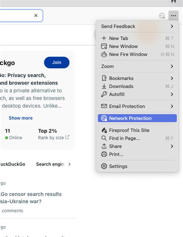This screenshot has width=183, height=237.
Task: Expand the Email Protection chevron arrow
Action: [x=172, y=106]
